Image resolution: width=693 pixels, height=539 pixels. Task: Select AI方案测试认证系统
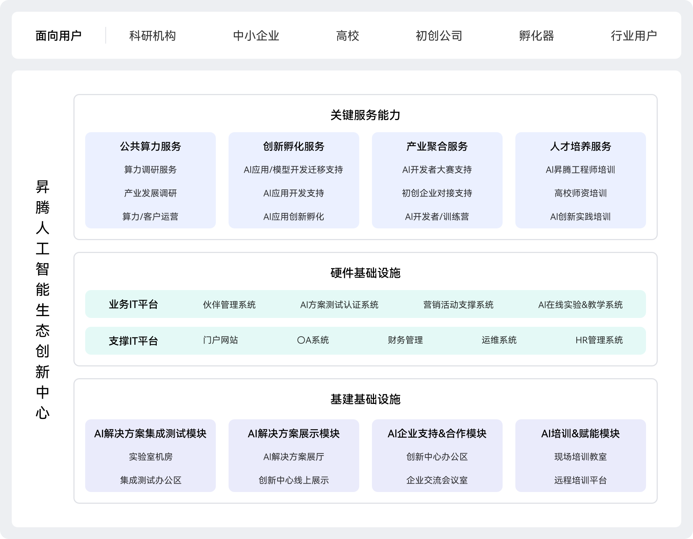(x=339, y=305)
